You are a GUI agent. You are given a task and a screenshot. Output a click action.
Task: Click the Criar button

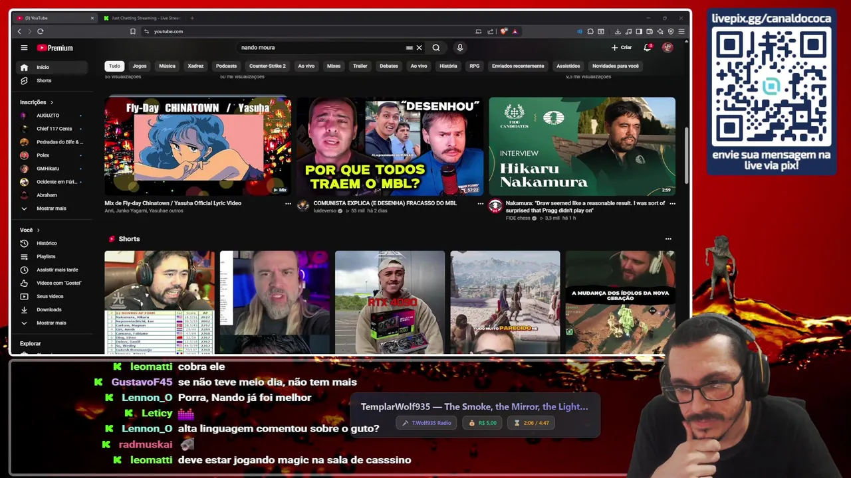622,48
